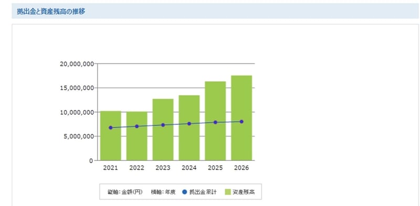
Task: Click the 2021 x-axis year label
Action: point(111,168)
